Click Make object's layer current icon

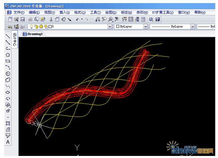16,27
